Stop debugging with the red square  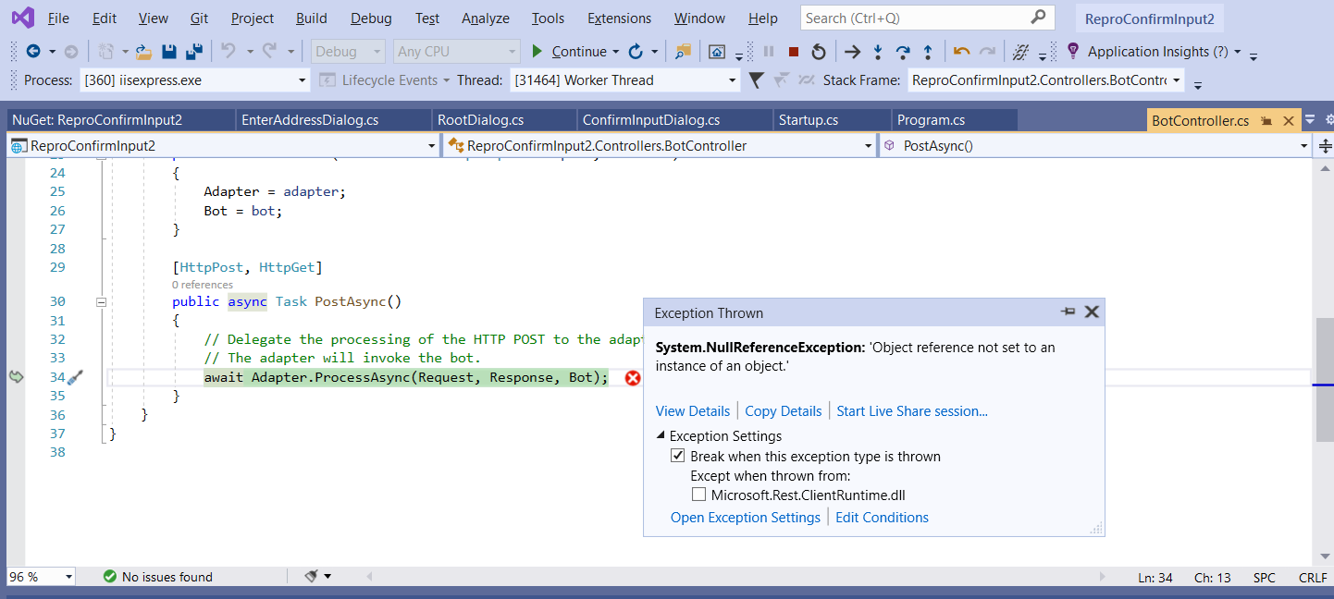click(794, 52)
